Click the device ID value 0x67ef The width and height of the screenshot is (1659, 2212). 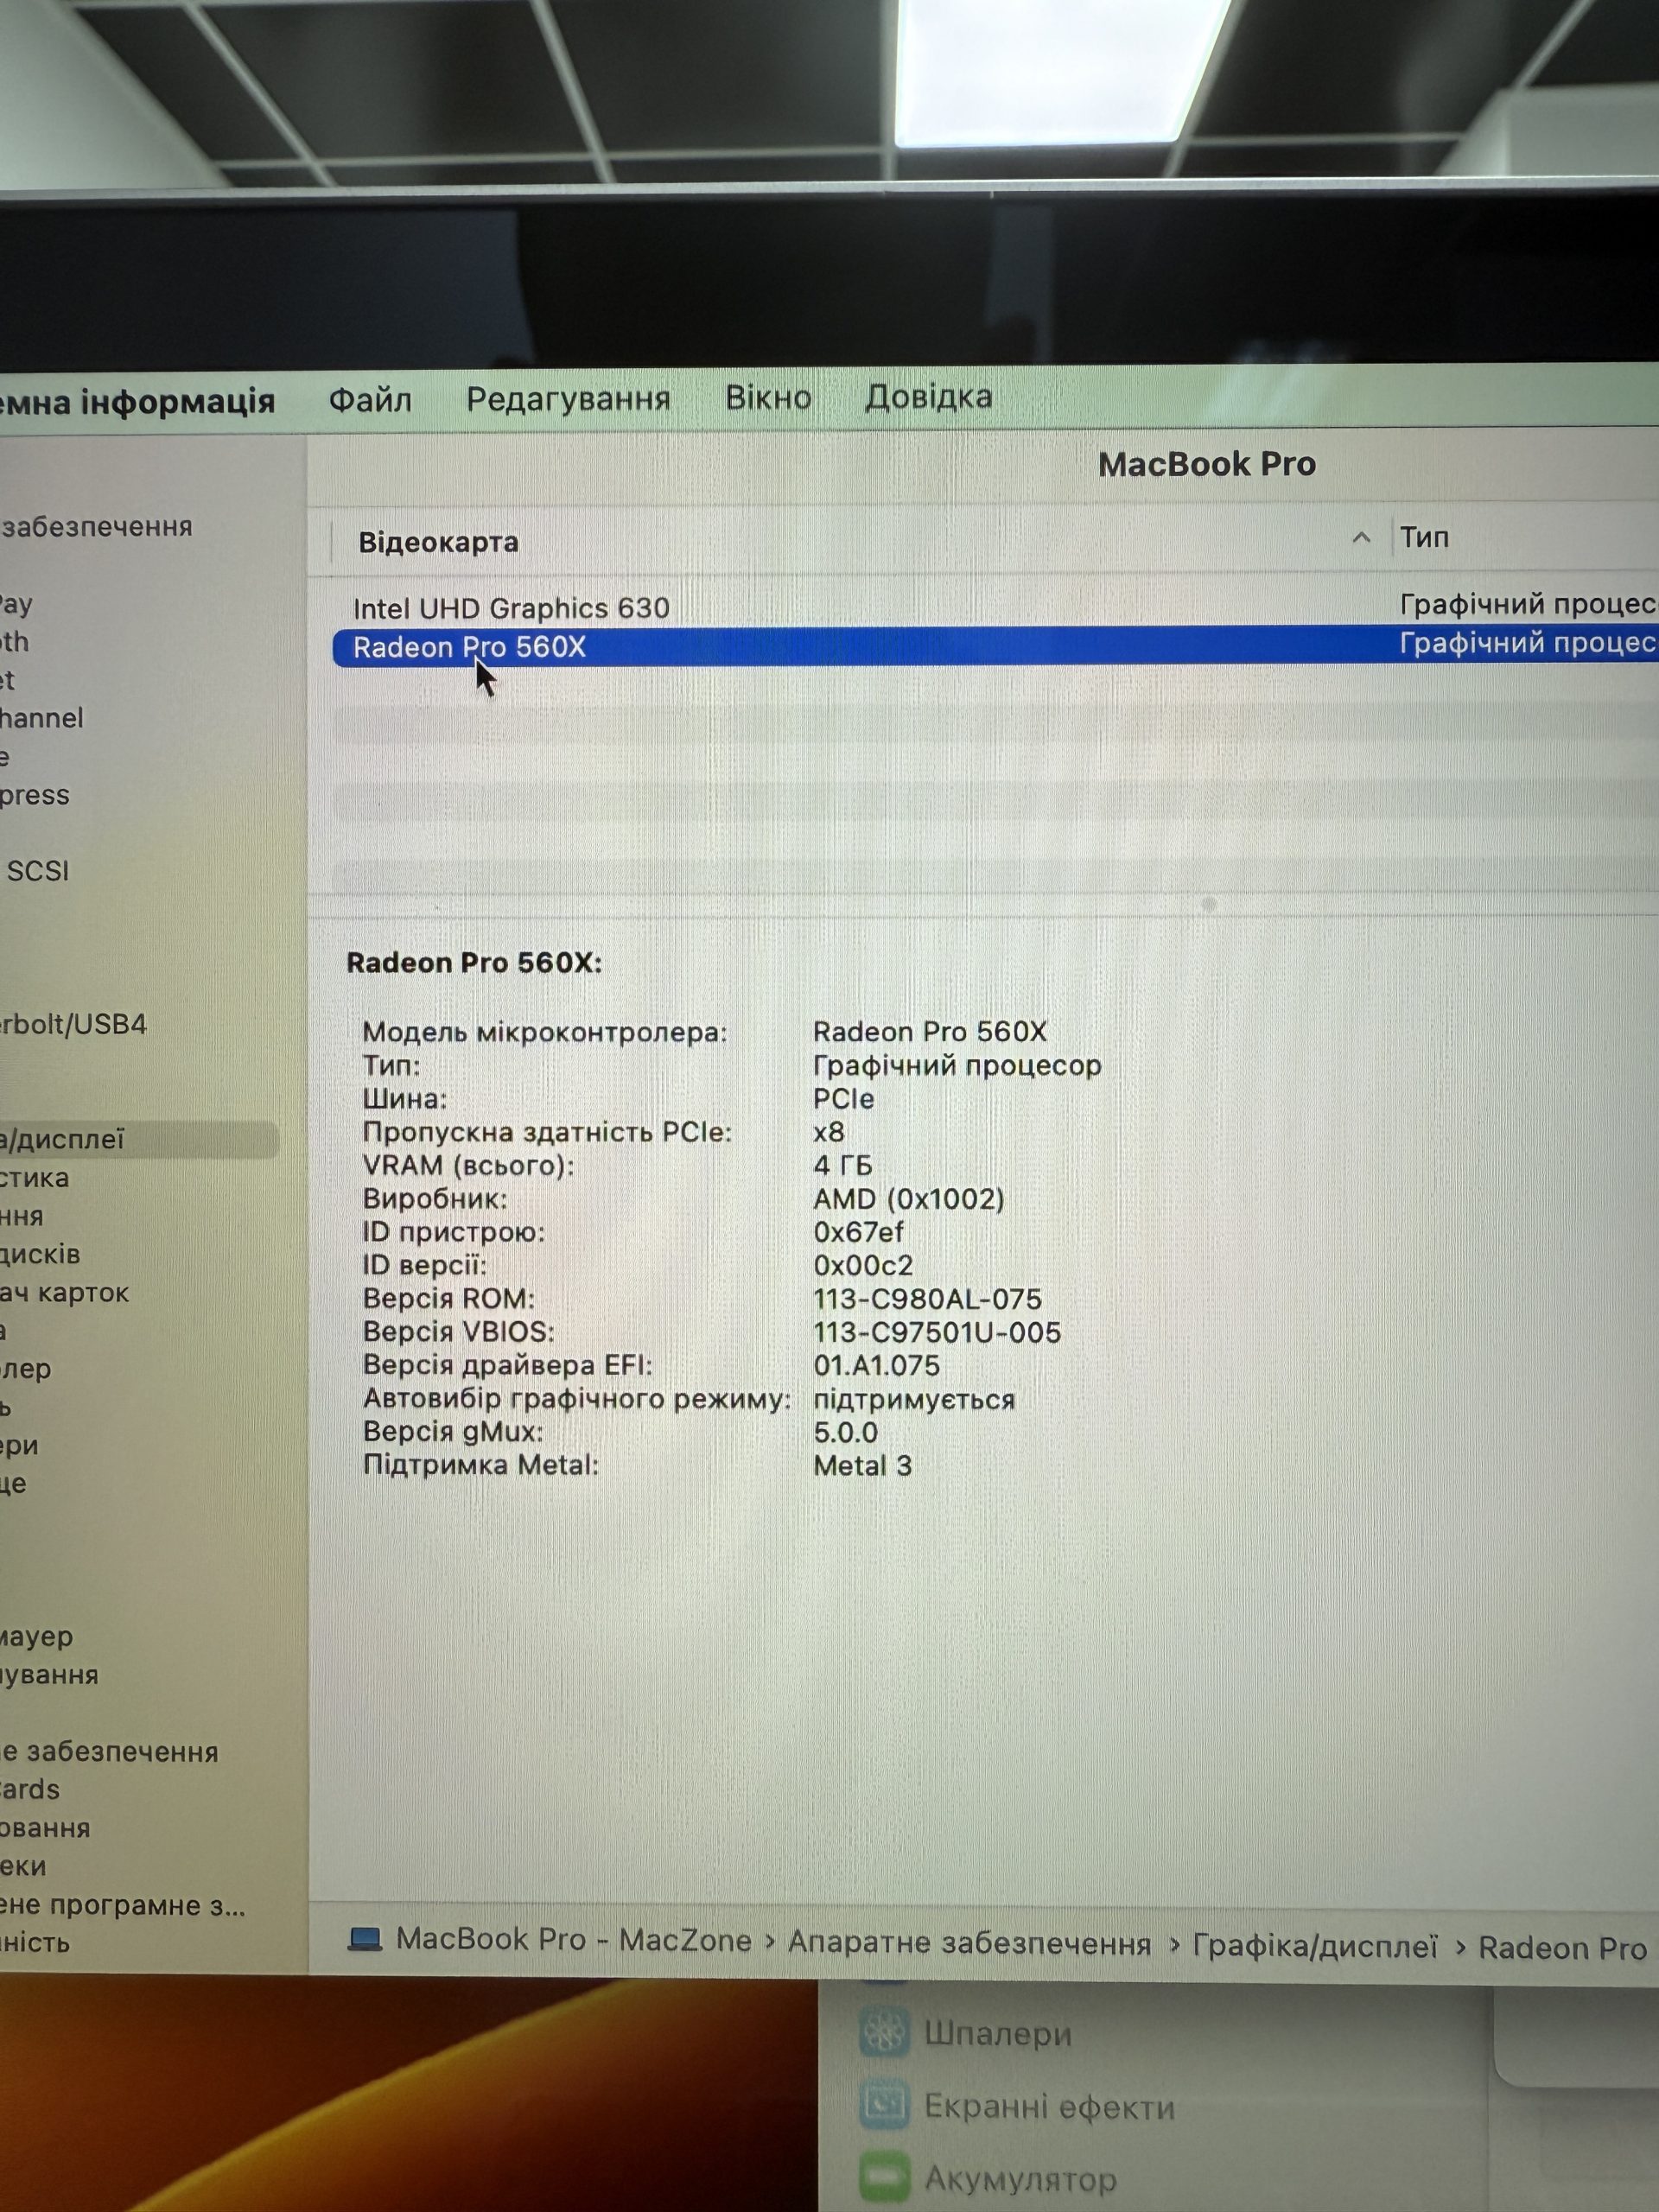[858, 1232]
